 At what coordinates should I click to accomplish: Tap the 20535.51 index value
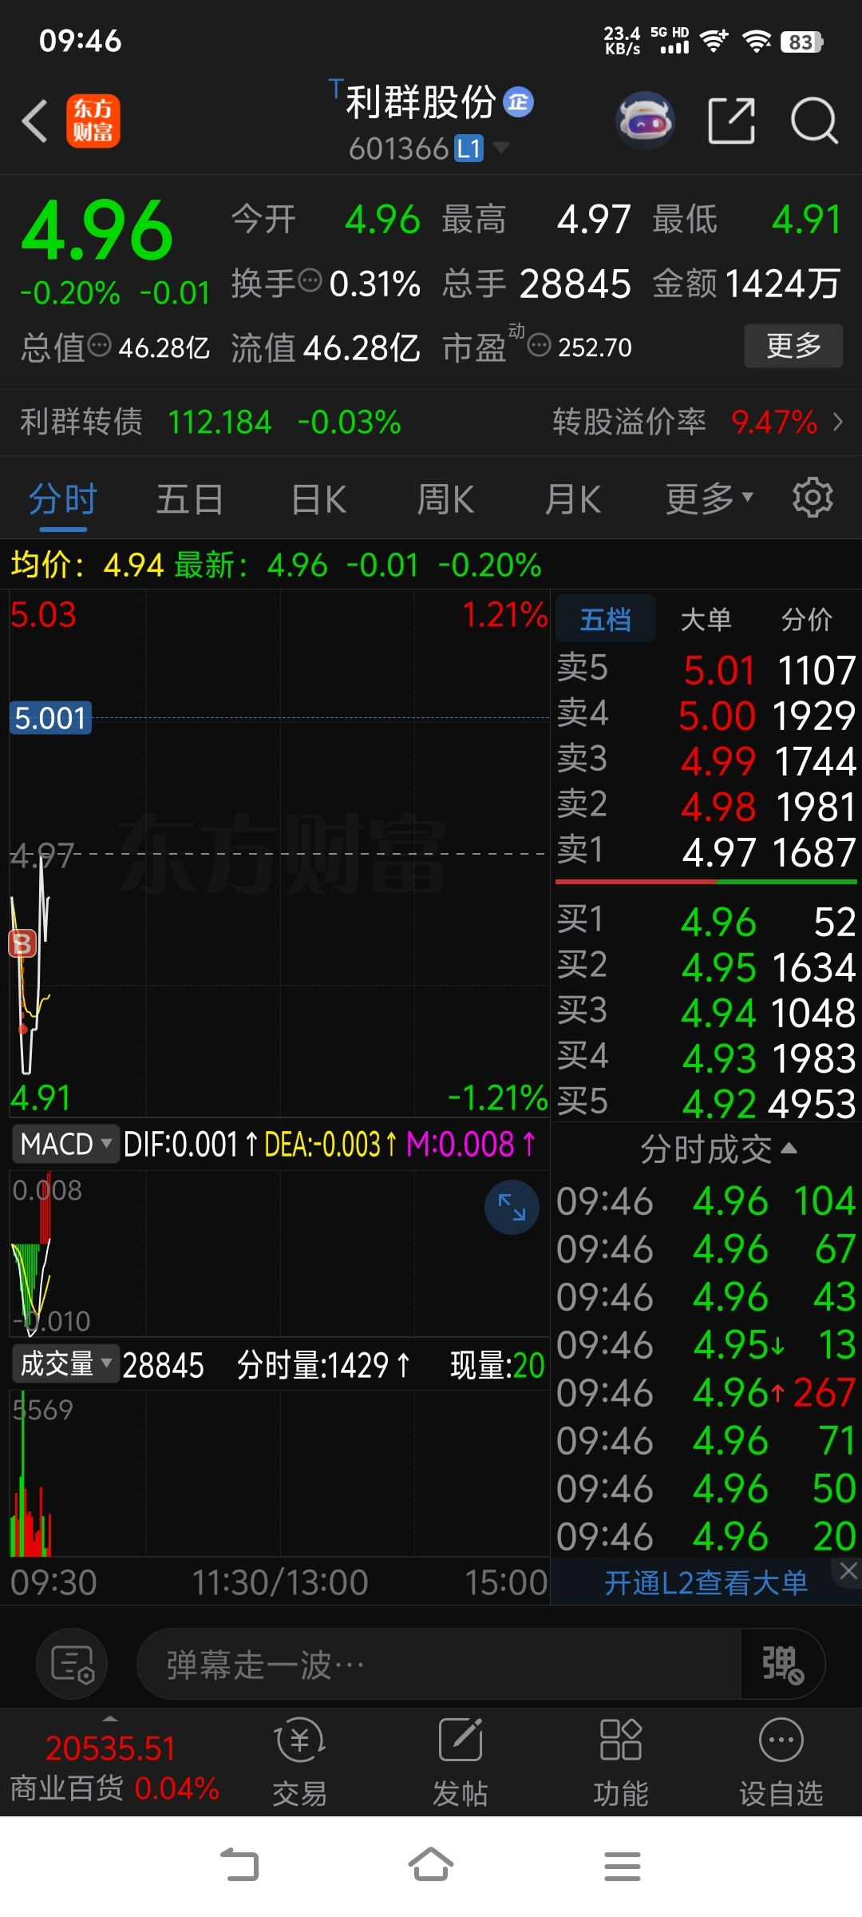click(110, 1748)
